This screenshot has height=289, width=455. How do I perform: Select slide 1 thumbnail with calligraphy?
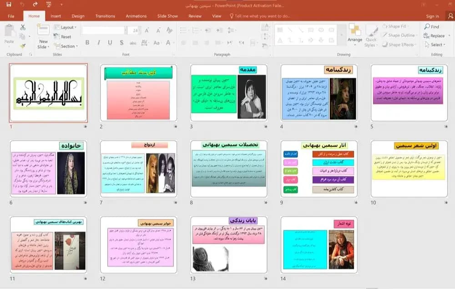coord(49,92)
